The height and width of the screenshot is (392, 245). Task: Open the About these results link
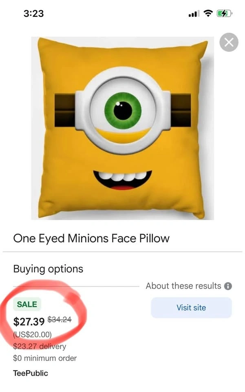click(183, 286)
